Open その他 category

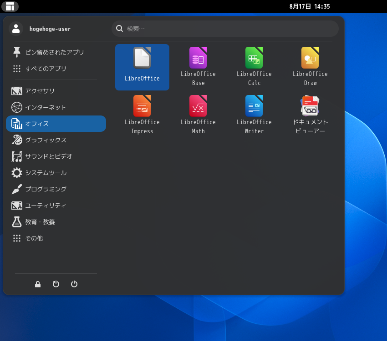pyautogui.click(x=56, y=238)
